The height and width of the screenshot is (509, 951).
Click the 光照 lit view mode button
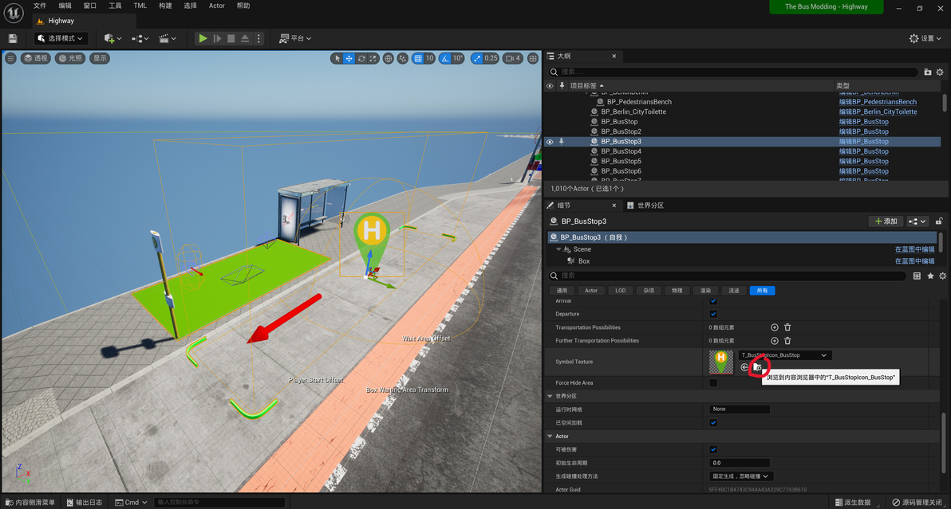point(70,58)
